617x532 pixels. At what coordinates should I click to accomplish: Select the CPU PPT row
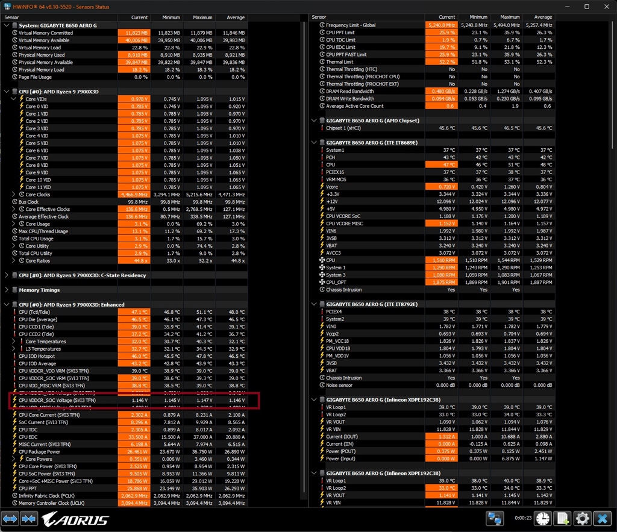(124, 489)
